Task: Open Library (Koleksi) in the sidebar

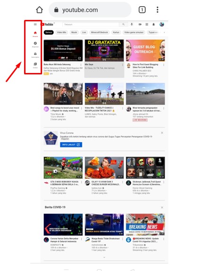Action: [x=35, y=65]
